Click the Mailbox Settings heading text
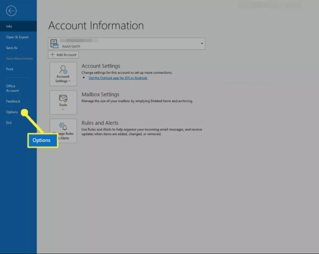The height and width of the screenshot is (254, 319). [x=101, y=95]
